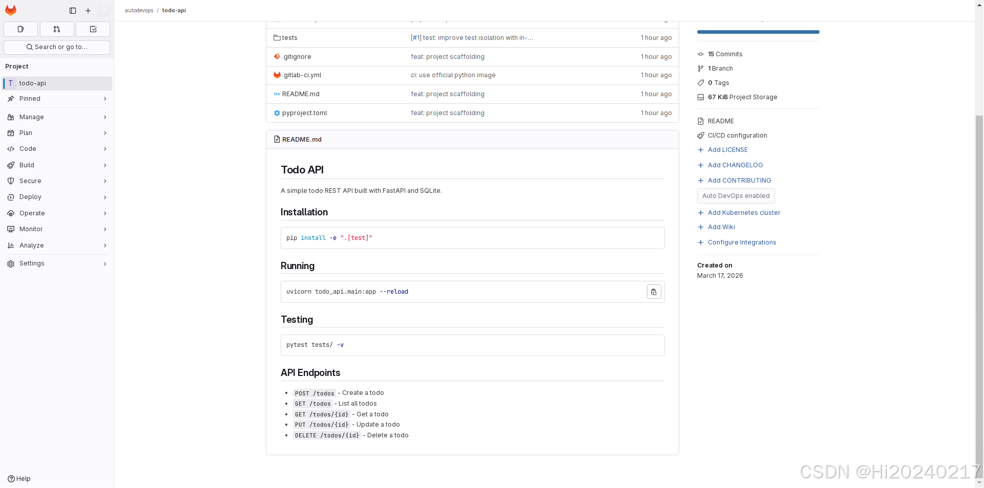Open the GitLab home logo
This screenshot has height=488, width=984.
point(11,10)
